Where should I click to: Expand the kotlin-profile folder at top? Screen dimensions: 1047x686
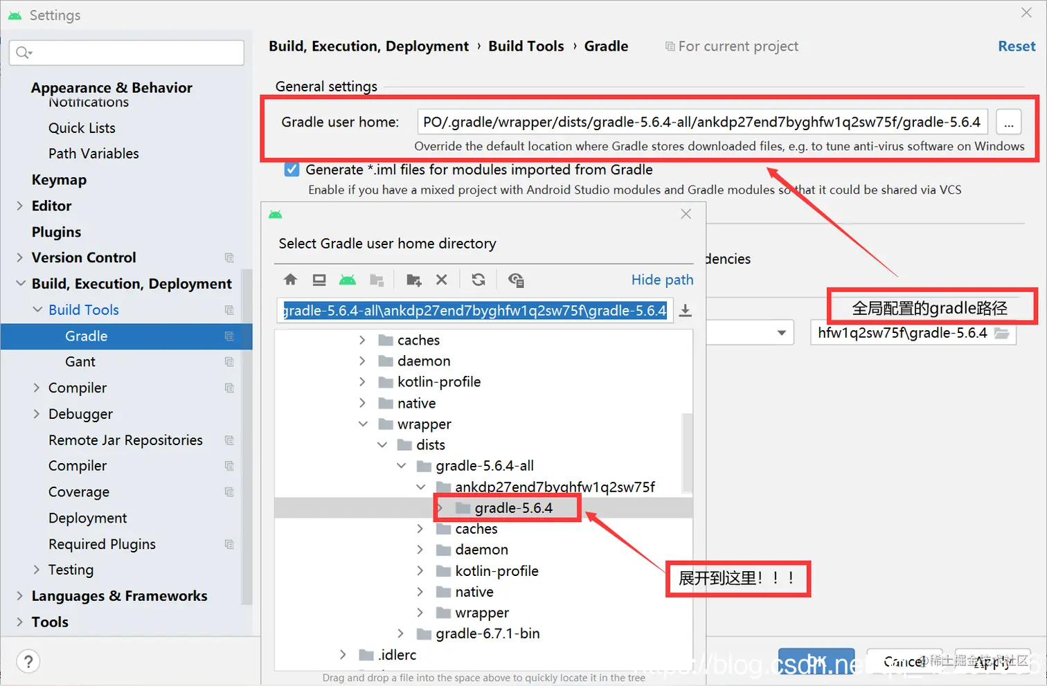362,381
